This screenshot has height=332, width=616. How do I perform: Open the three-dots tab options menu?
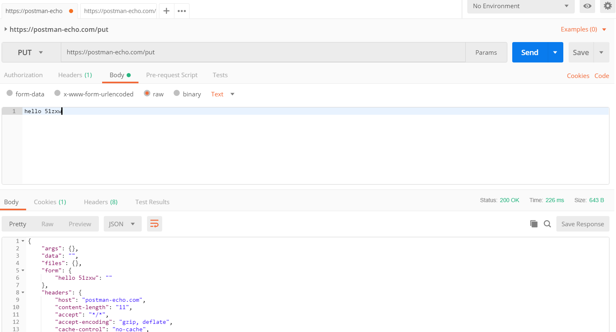(x=182, y=11)
